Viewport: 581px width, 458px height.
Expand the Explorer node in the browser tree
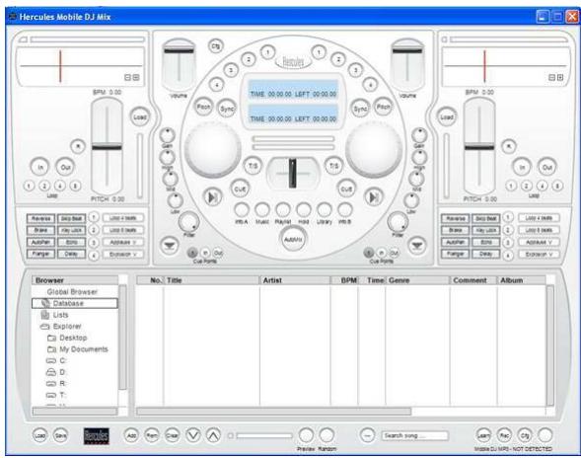click(x=60, y=327)
